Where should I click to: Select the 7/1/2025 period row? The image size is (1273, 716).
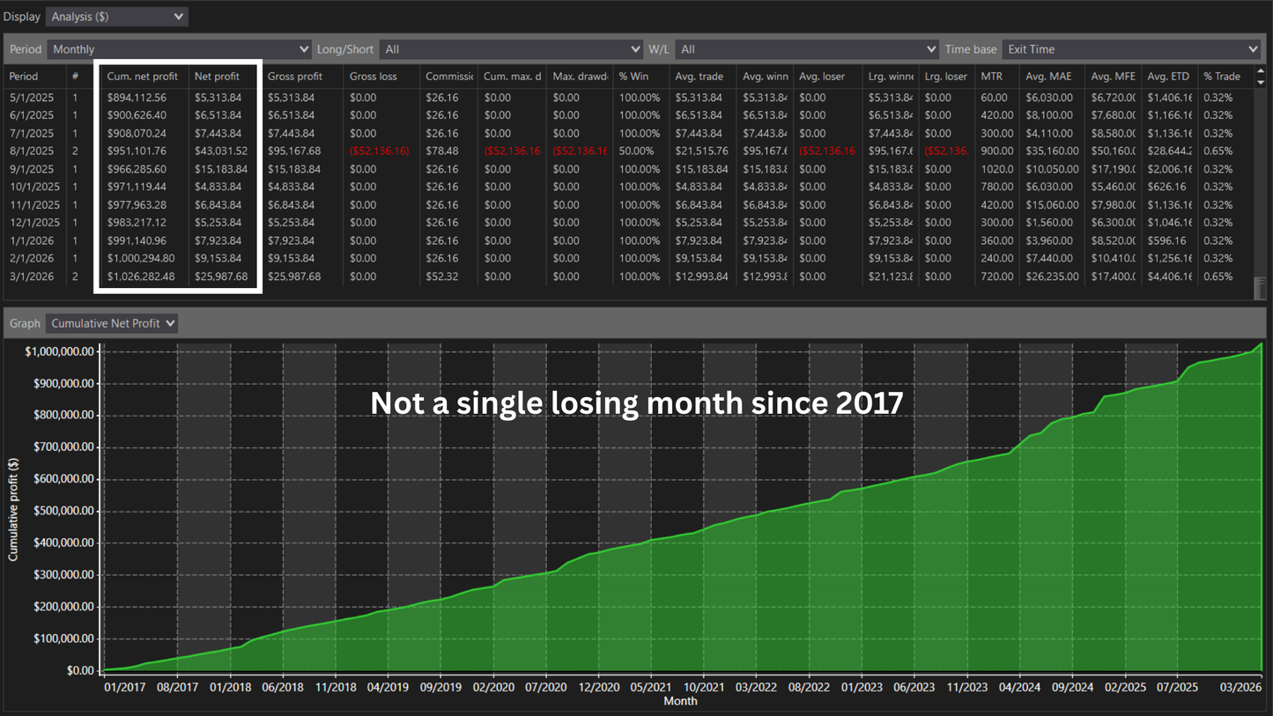(629, 133)
